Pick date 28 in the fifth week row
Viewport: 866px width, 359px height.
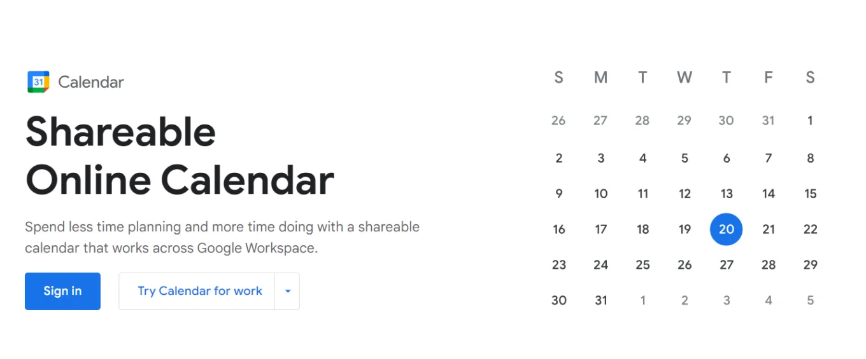pos(768,265)
